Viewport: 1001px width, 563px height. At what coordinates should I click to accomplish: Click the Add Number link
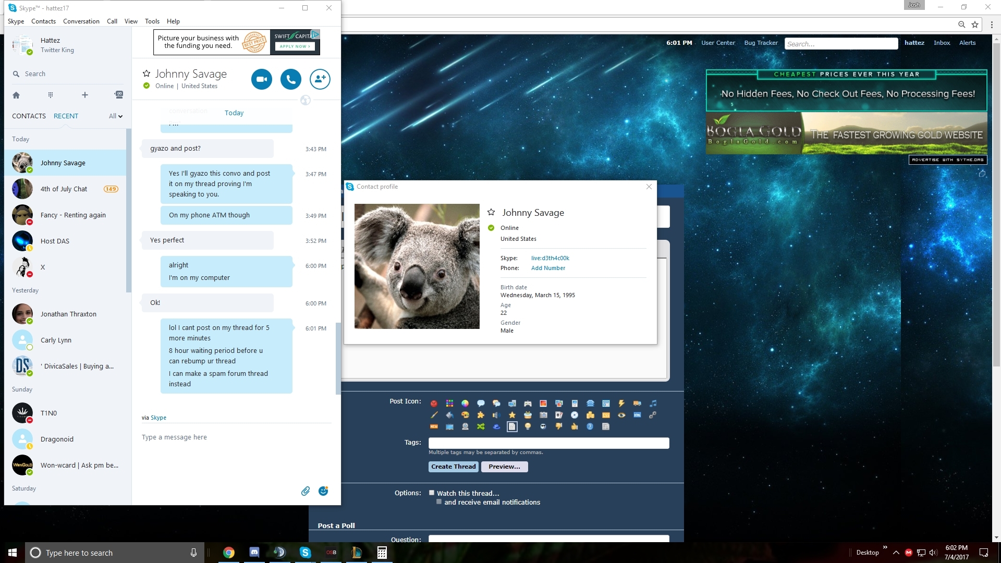pos(548,268)
